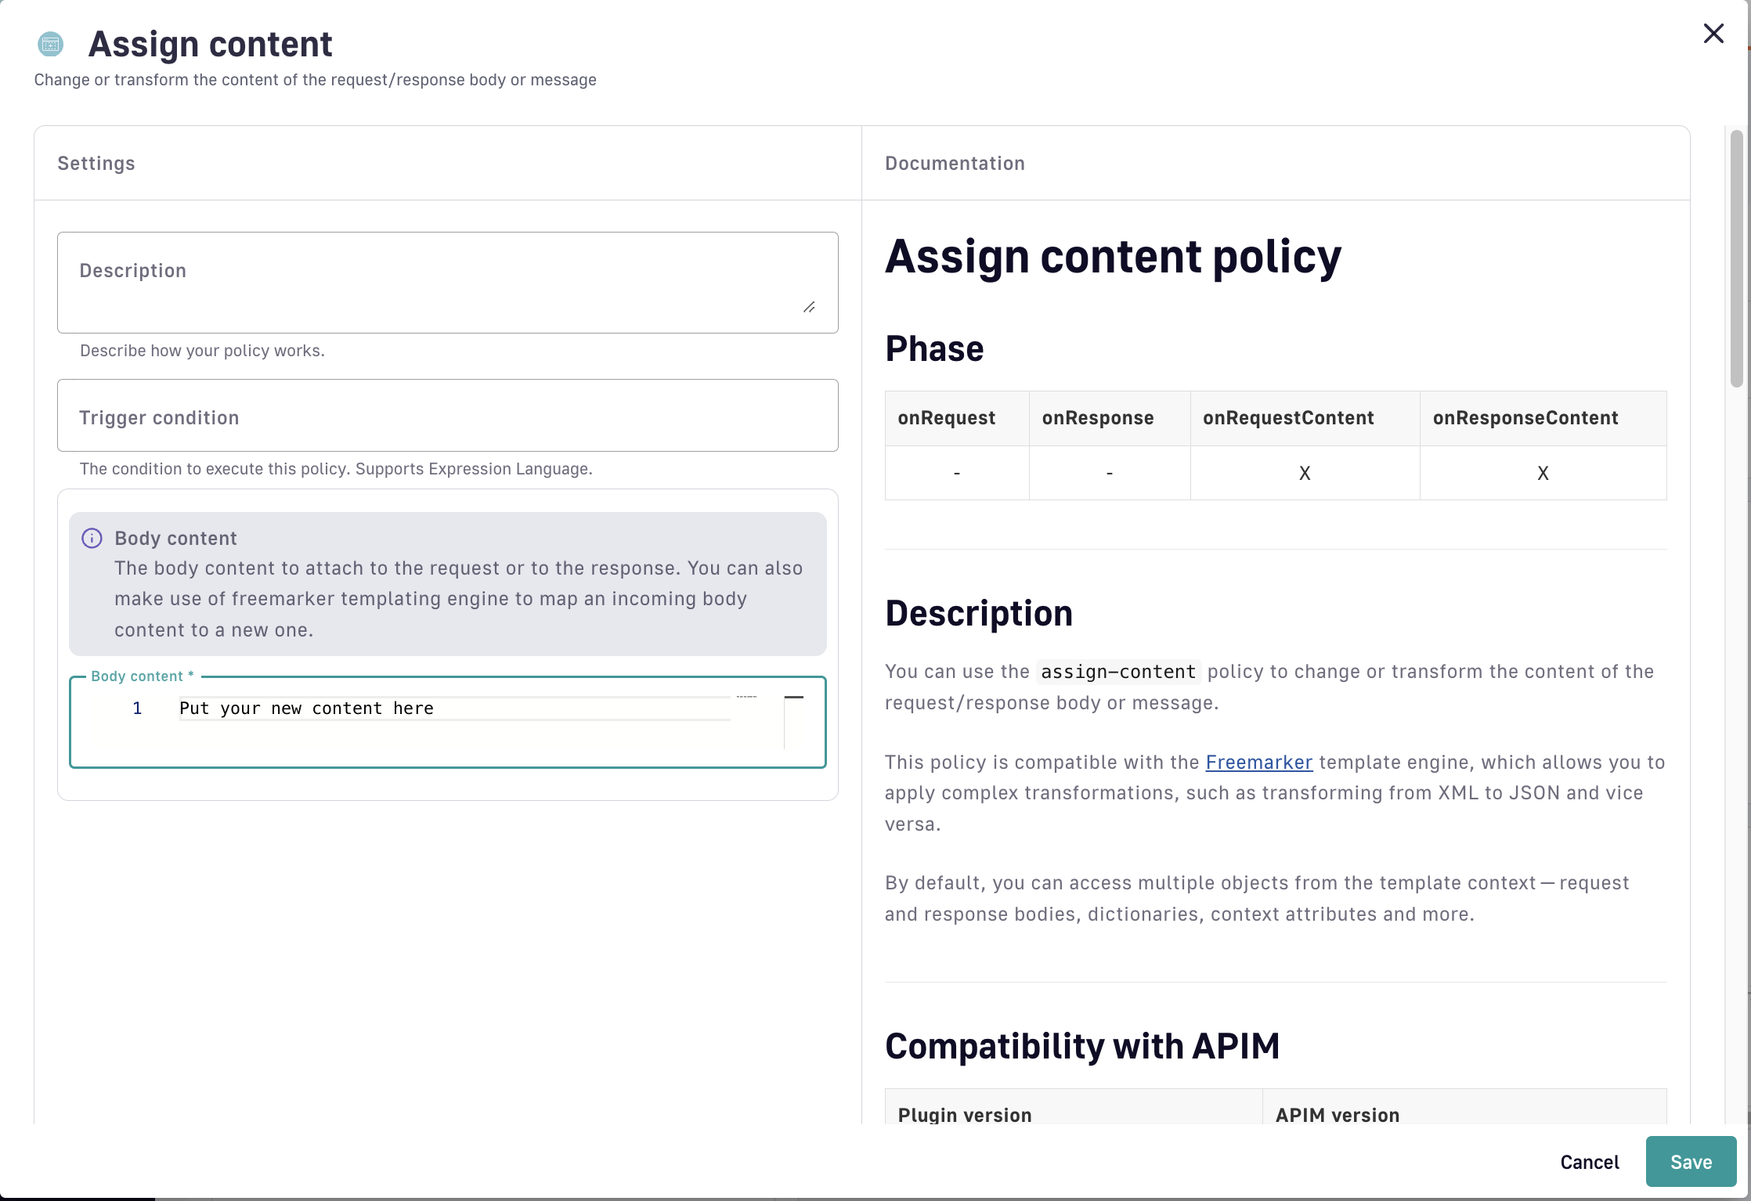Click the code editor minimap preview

click(x=746, y=697)
